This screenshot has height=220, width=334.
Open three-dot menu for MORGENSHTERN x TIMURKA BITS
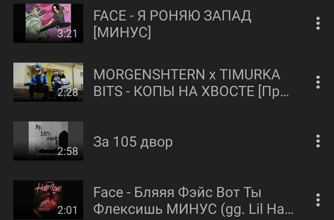[x=318, y=82]
